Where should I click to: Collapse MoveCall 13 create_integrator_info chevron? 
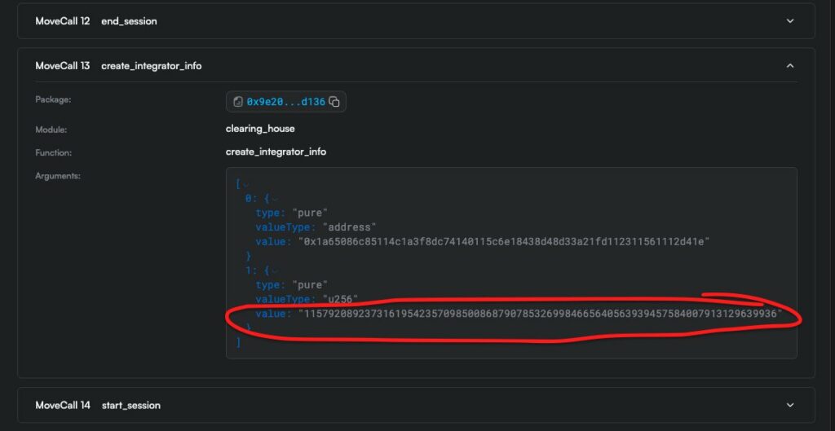pos(790,66)
